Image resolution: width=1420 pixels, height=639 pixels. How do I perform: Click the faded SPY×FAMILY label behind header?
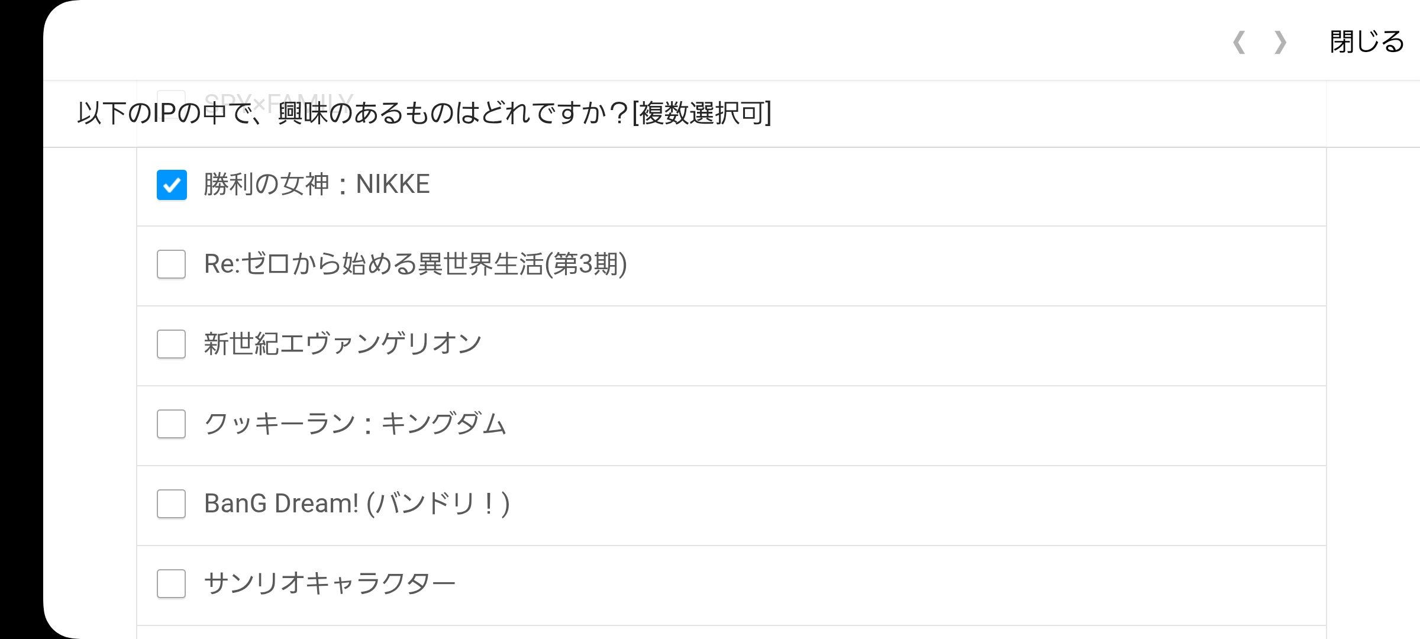279,96
